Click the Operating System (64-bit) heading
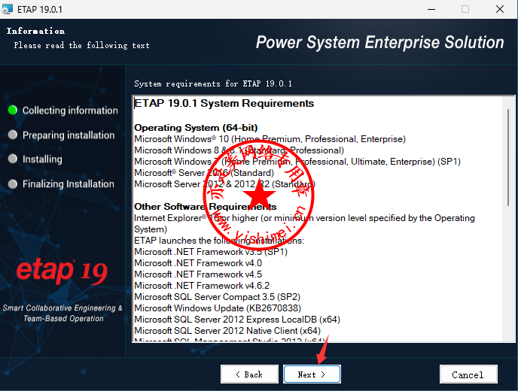Viewport: 518px width, 391px height. 196,128
